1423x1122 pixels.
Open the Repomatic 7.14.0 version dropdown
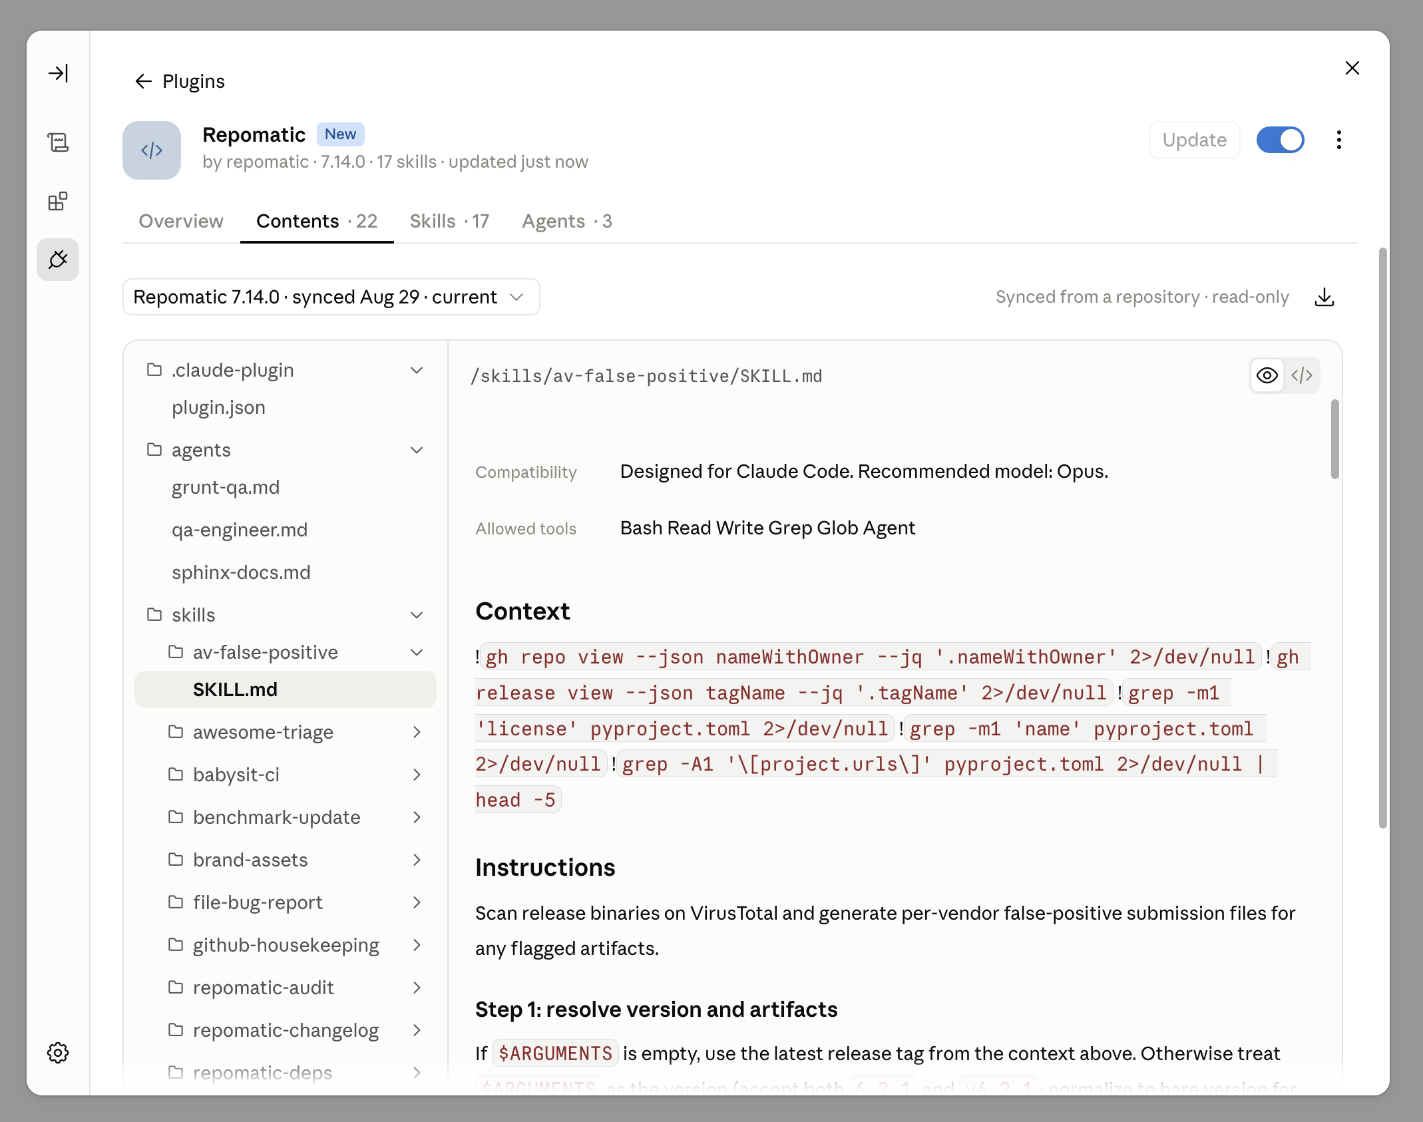pyautogui.click(x=331, y=297)
